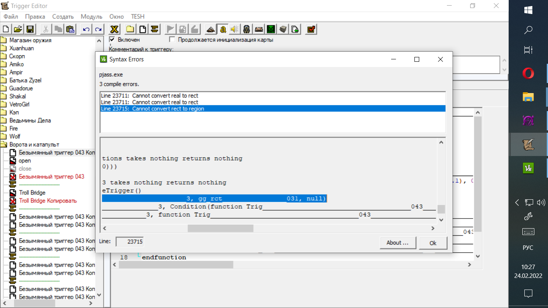Open the Sound Editor speaker icon
This screenshot has width=548, height=308.
click(235, 29)
